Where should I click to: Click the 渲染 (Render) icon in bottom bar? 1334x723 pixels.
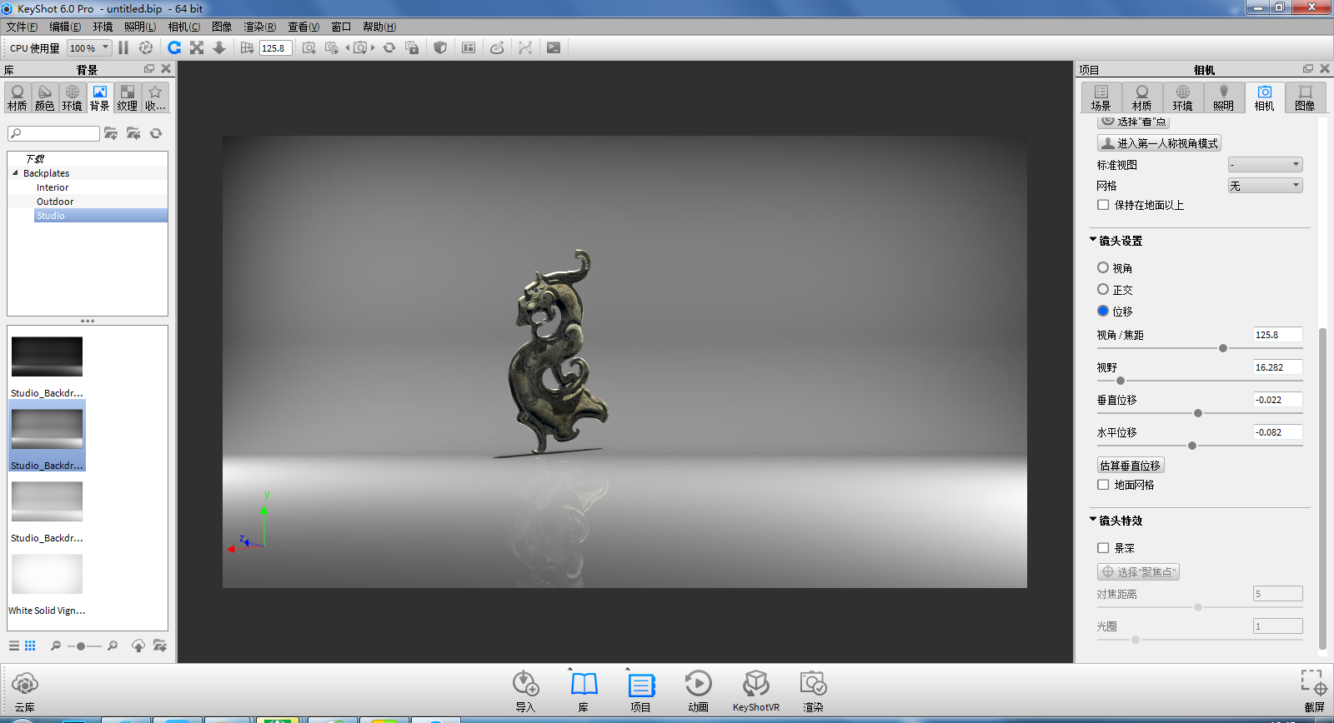[812, 691]
